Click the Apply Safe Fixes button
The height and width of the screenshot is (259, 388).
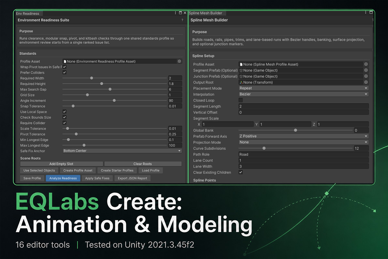(97, 178)
